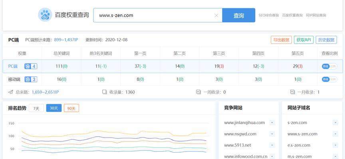Toggle the 移动端 row 数值/比例 switch
This screenshot has width=345, height=159.
tap(329, 79)
